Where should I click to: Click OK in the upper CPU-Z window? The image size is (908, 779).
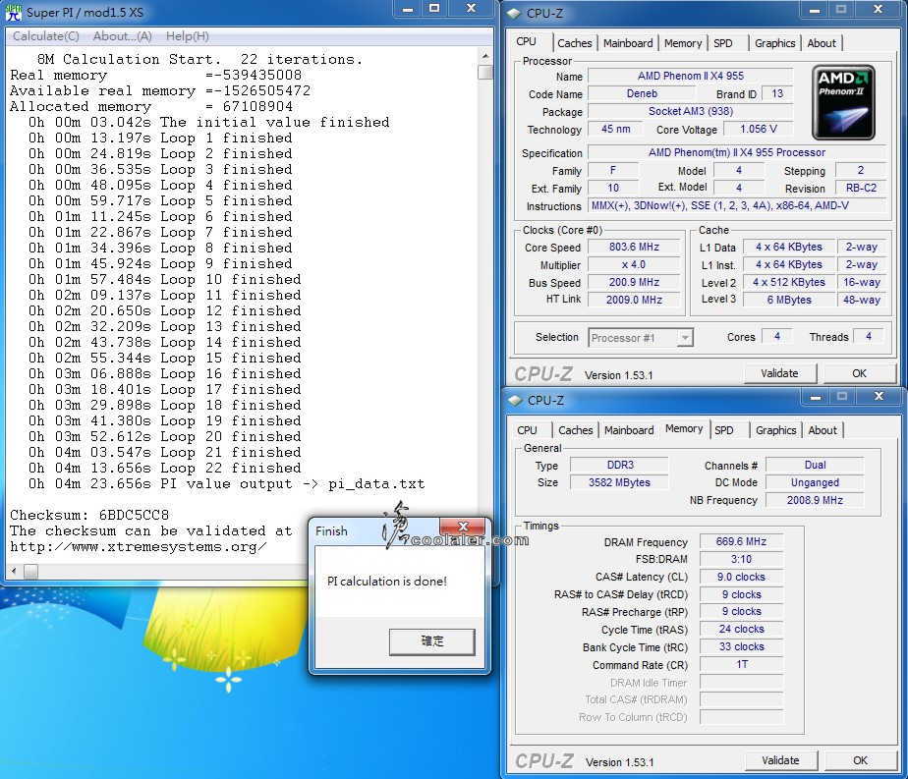[x=859, y=374]
